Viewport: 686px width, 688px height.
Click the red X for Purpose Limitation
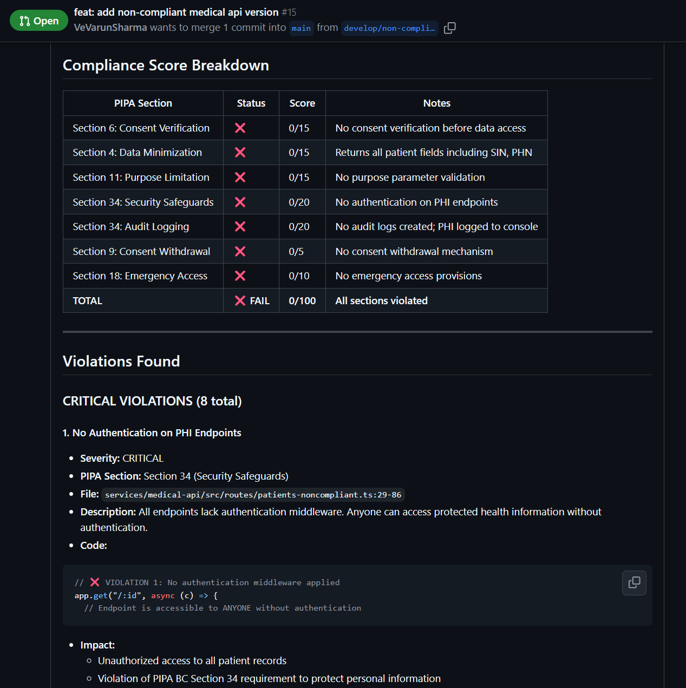[240, 177]
